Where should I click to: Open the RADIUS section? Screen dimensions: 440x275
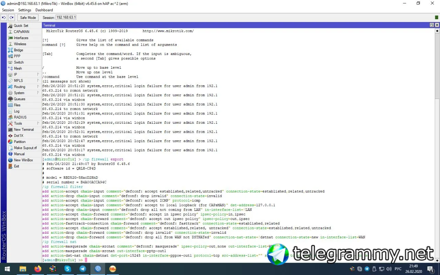click(20, 118)
